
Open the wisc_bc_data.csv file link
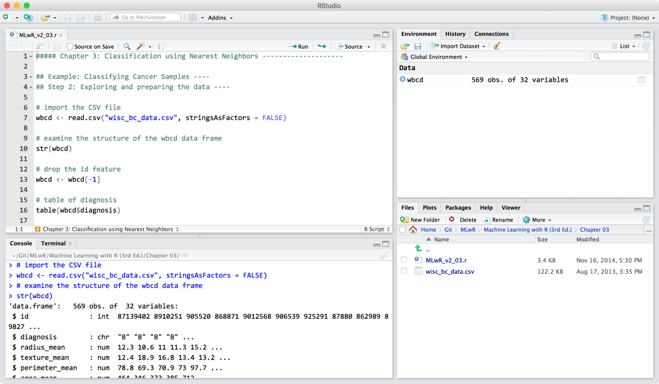coord(449,272)
